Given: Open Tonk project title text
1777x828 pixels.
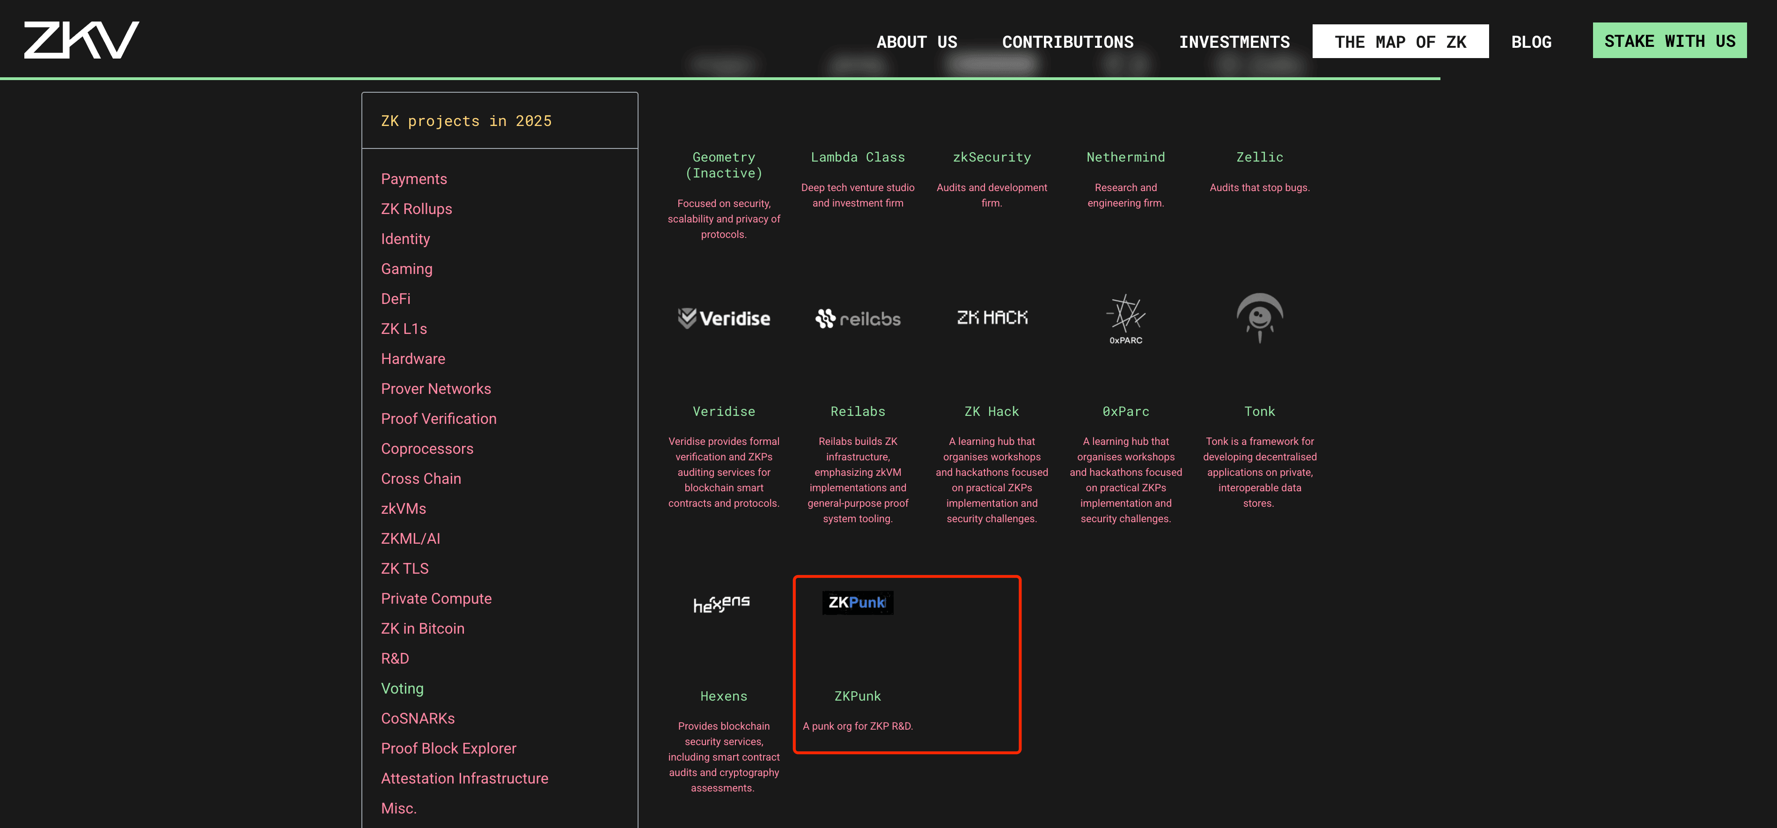Looking at the screenshot, I should (x=1260, y=411).
